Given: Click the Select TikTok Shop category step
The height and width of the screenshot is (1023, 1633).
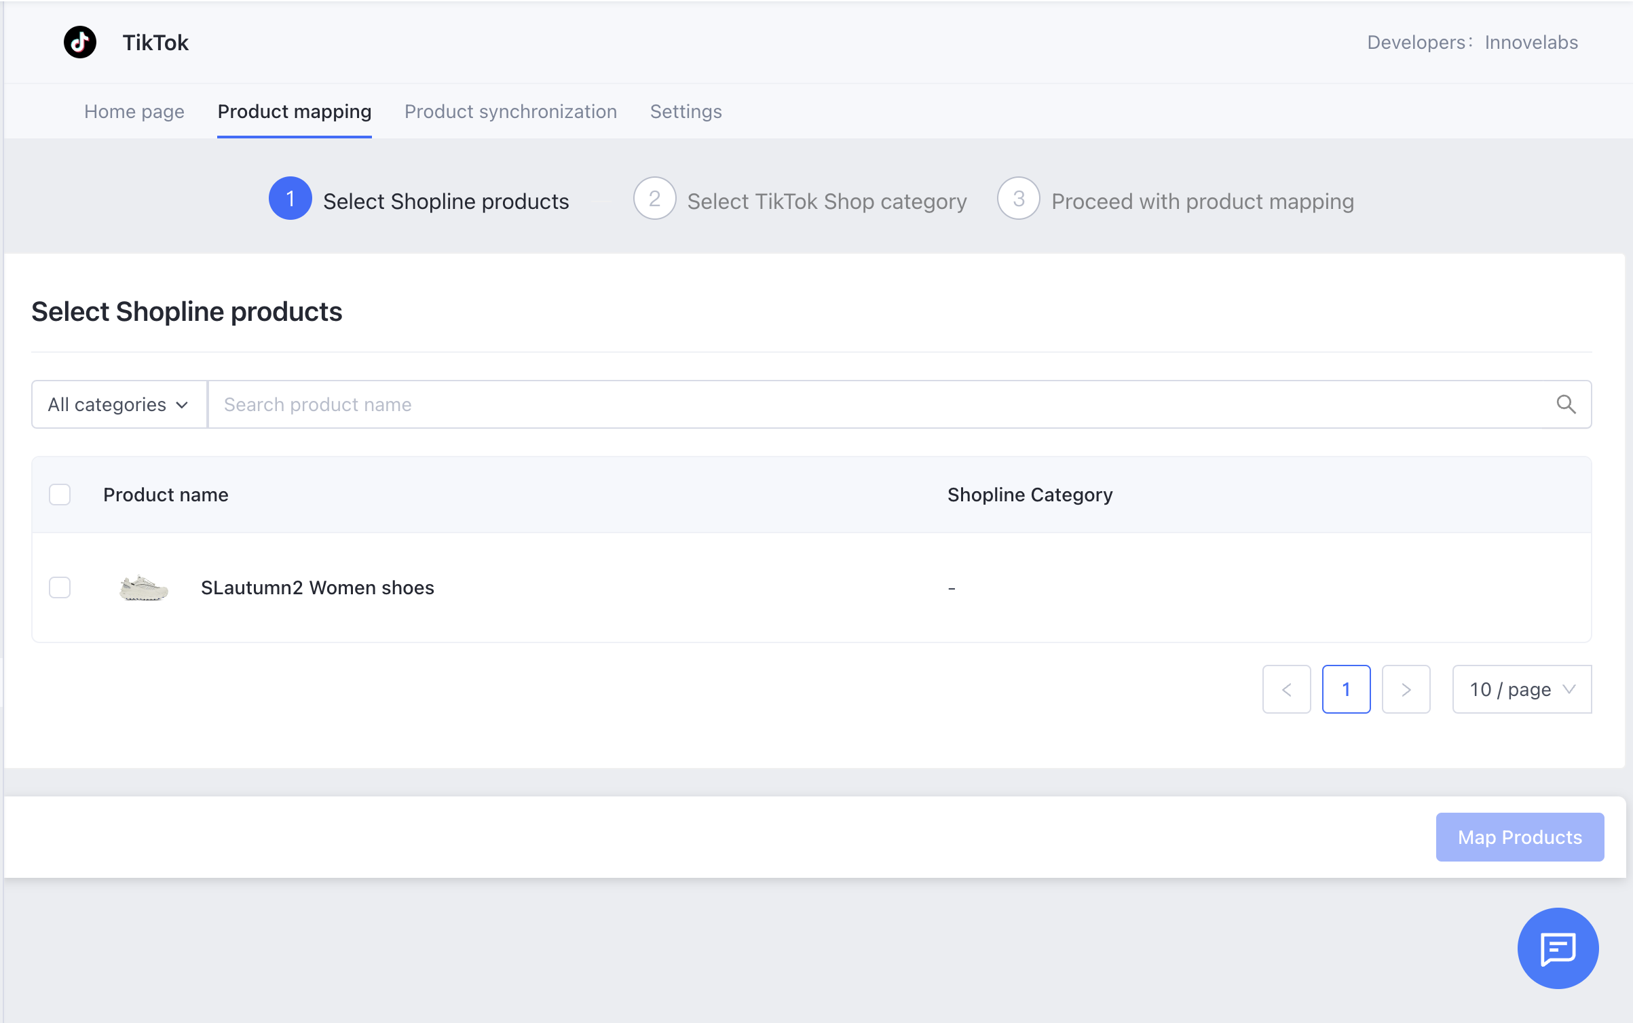Looking at the screenshot, I should pos(827,201).
